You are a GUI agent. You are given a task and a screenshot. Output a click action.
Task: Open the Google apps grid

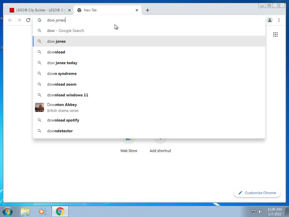275,34
